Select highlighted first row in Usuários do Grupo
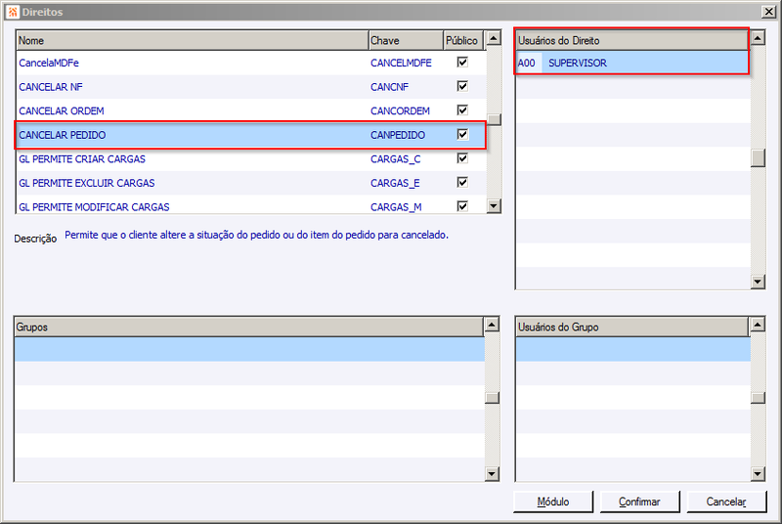Screen dimensions: 782x524 pyautogui.click(x=633, y=350)
